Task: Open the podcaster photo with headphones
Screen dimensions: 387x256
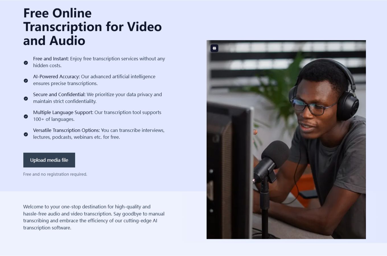Action: [x=286, y=139]
